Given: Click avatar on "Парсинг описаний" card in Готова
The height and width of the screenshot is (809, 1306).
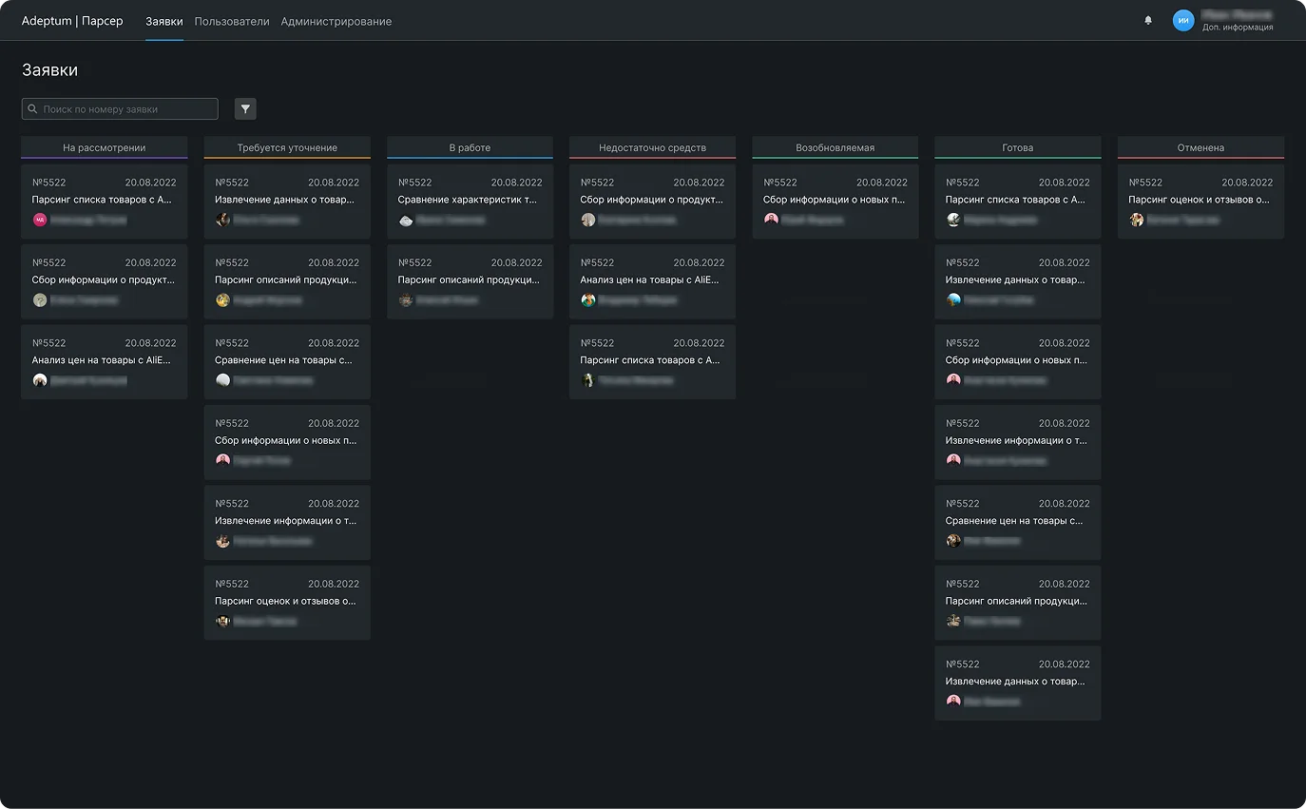Looking at the screenshot, I should pyautogui.click(x=953, y=621).
